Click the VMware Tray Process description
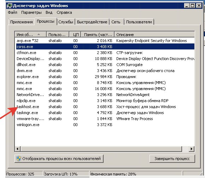 tap(135, 119)
